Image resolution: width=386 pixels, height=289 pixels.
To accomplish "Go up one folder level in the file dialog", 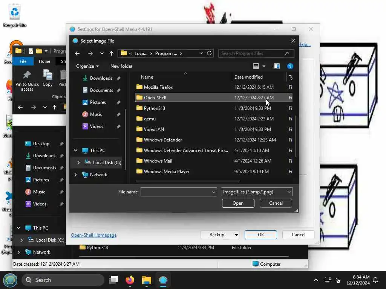I will coord(111,53).
